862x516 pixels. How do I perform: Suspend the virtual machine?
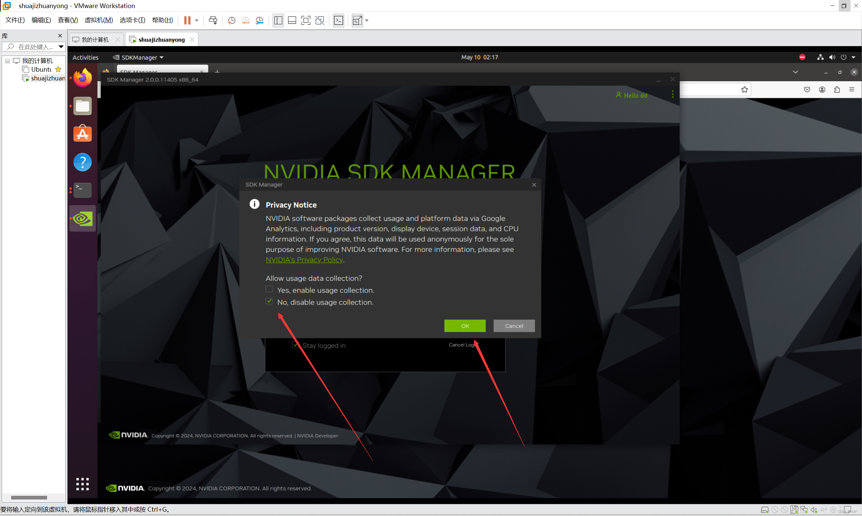[188, 20]
